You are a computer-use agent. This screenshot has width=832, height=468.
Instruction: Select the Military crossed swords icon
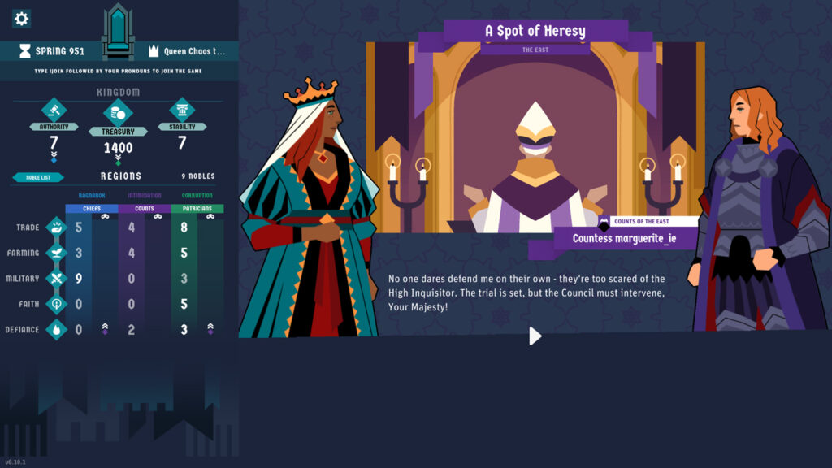[x=56, y=278]
